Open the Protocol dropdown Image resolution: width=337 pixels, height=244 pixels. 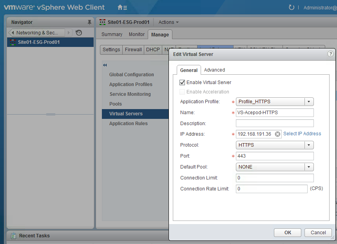click(275, 145)
